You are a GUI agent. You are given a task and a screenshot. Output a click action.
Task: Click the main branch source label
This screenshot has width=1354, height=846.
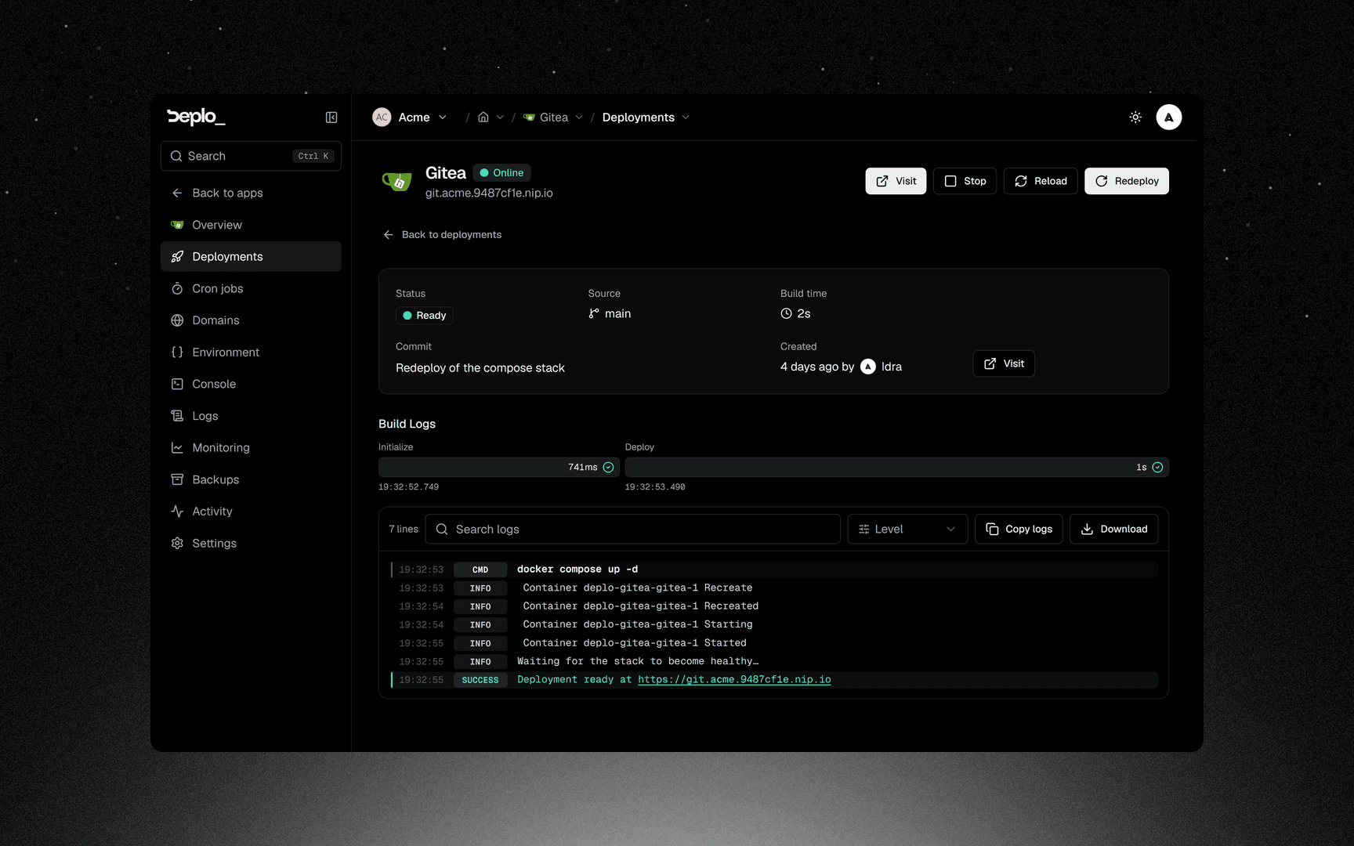tap(610, 314)
